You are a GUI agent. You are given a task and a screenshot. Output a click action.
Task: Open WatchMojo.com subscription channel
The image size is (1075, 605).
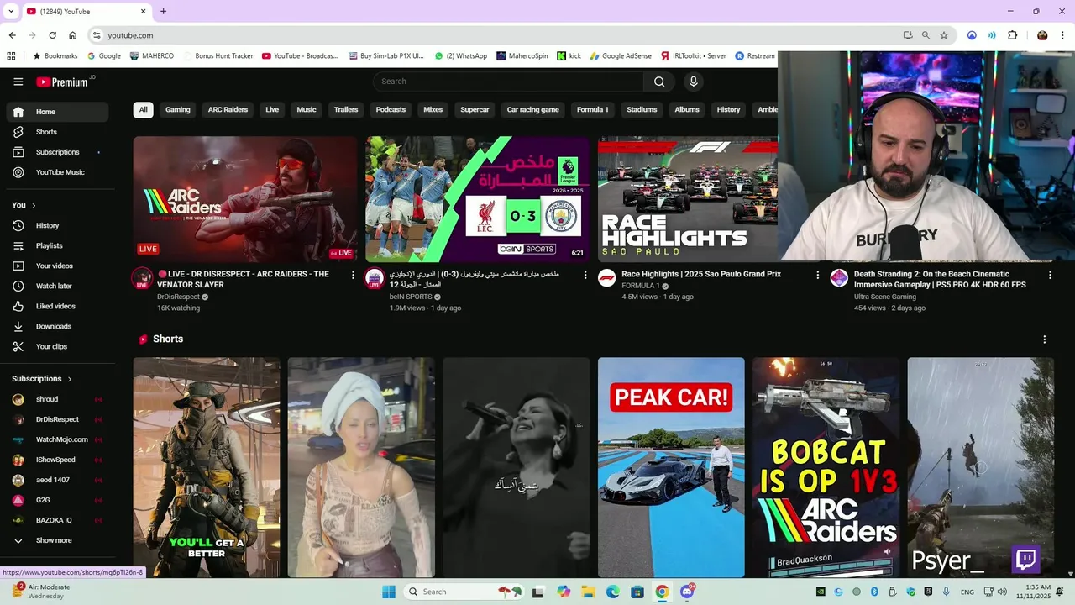[57, 439]
